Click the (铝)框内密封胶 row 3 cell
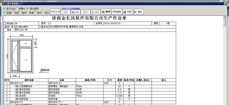The width and height of the screenshot is (229, 105). click(x=29, y=90)
